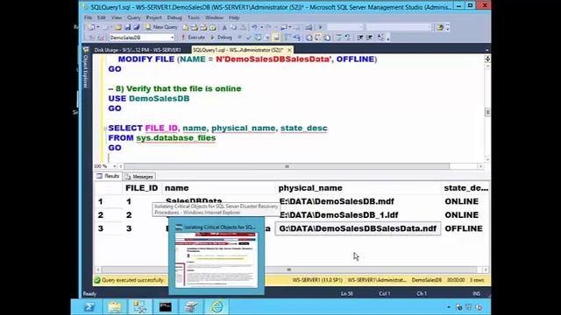The width and height of the screenshot is (561, 315).
Task: Click the state_de... column header
Action: click(465, 188)
